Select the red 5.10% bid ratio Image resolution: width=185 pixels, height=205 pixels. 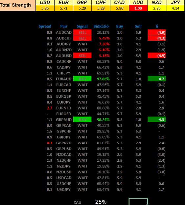(x=104, y=50)
